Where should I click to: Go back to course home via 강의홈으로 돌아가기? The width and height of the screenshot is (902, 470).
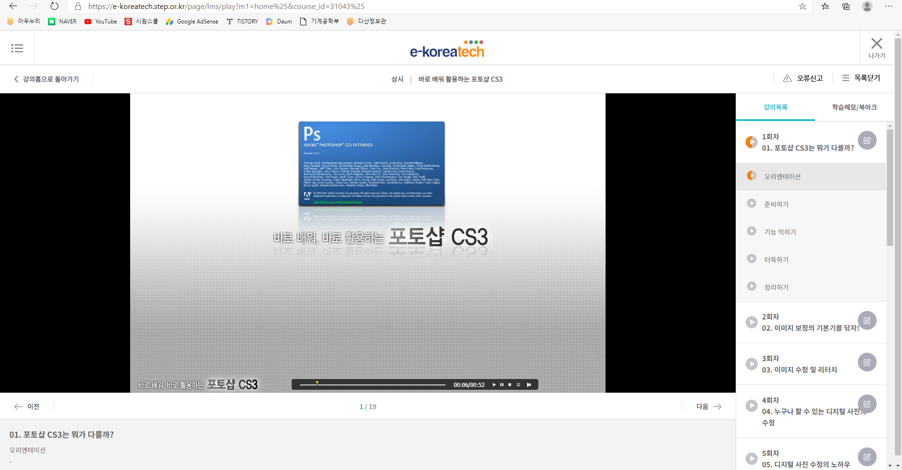coord(47,79)
